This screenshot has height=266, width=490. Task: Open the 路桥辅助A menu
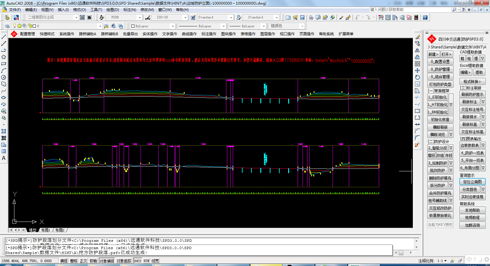pos(88,34)
